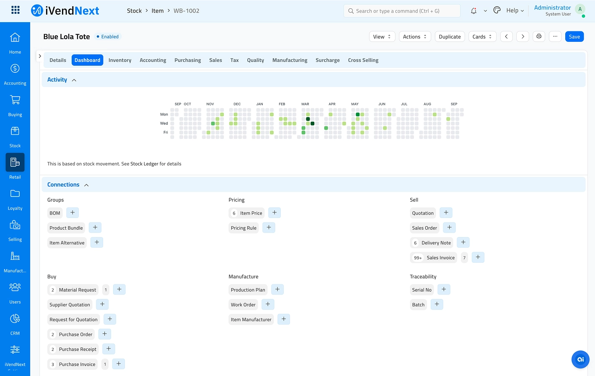The image size is (595, 376).
Task: Click the Save button
Action: tap(574, 37)
